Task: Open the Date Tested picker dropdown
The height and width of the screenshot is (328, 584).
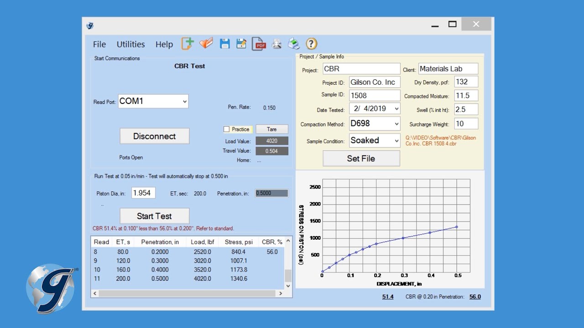Action: [396, 109]
